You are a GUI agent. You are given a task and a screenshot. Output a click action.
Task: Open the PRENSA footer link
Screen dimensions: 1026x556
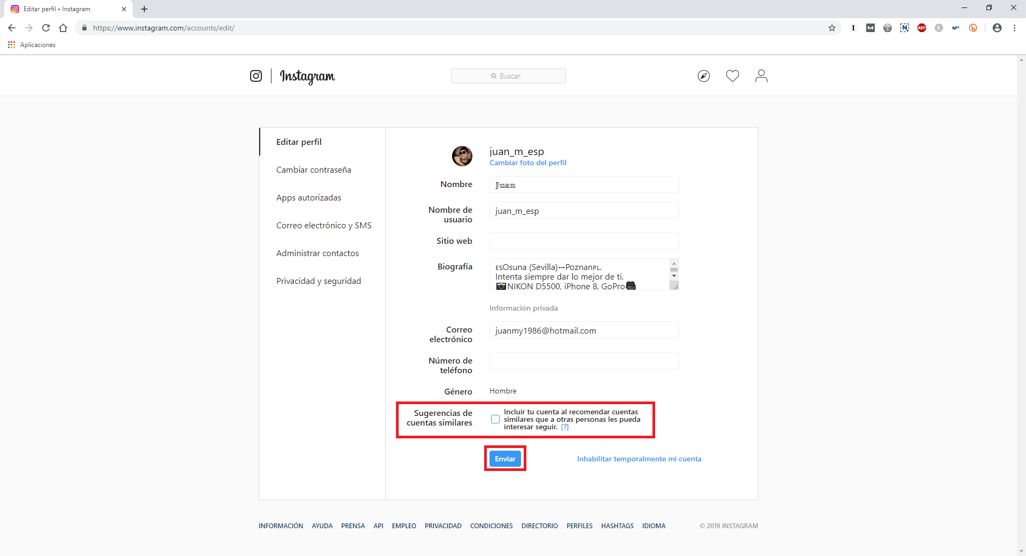(x=353, y=526)
